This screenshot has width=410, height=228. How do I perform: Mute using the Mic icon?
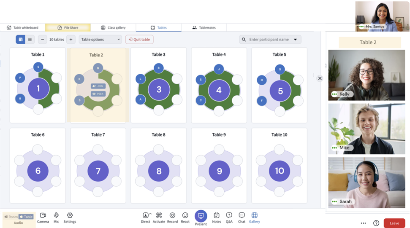coord(56,215)
